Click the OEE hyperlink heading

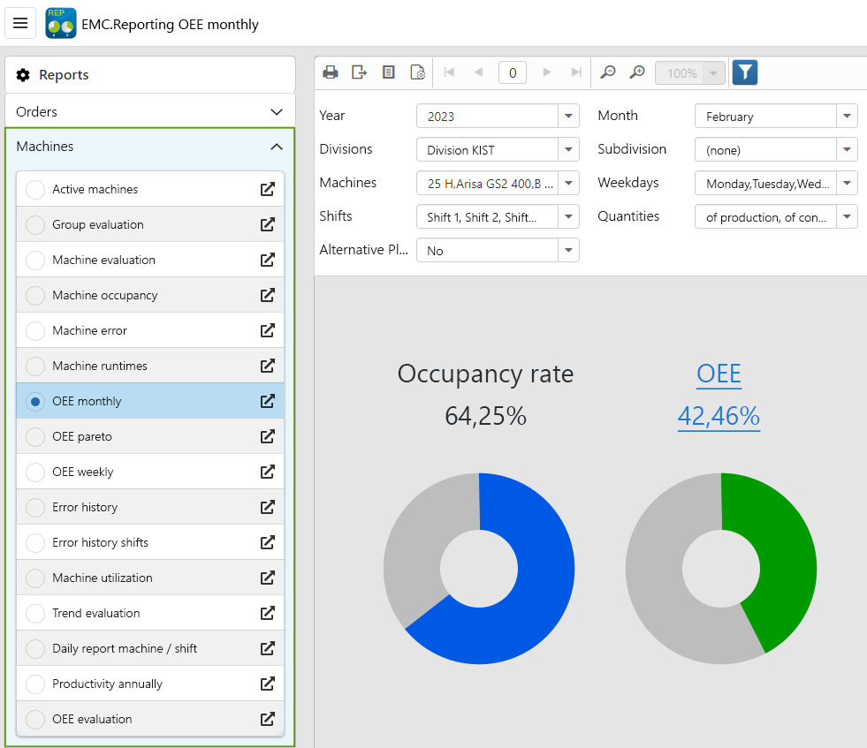click(x=719, y=374)
